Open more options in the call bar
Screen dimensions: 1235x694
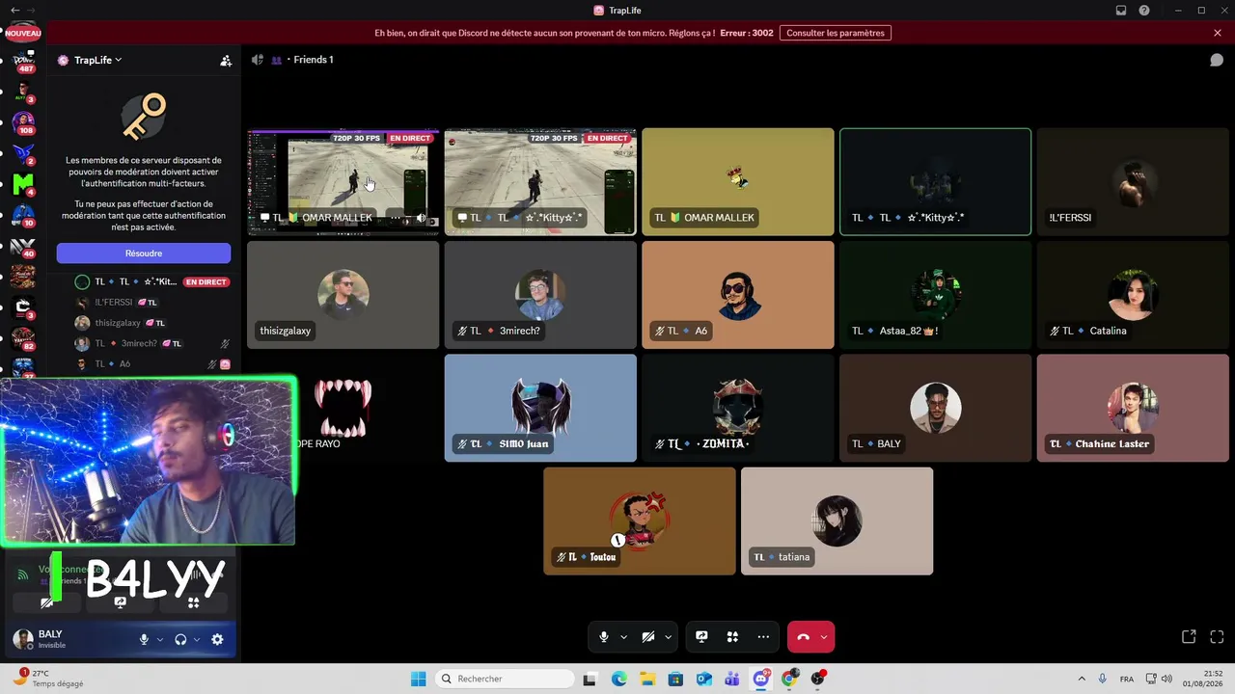tap(763, 637)
